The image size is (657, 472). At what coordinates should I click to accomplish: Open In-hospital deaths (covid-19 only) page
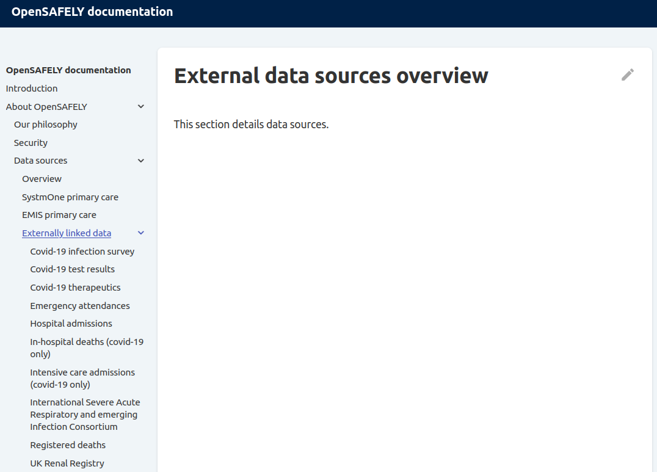click(x=87, y=348)
